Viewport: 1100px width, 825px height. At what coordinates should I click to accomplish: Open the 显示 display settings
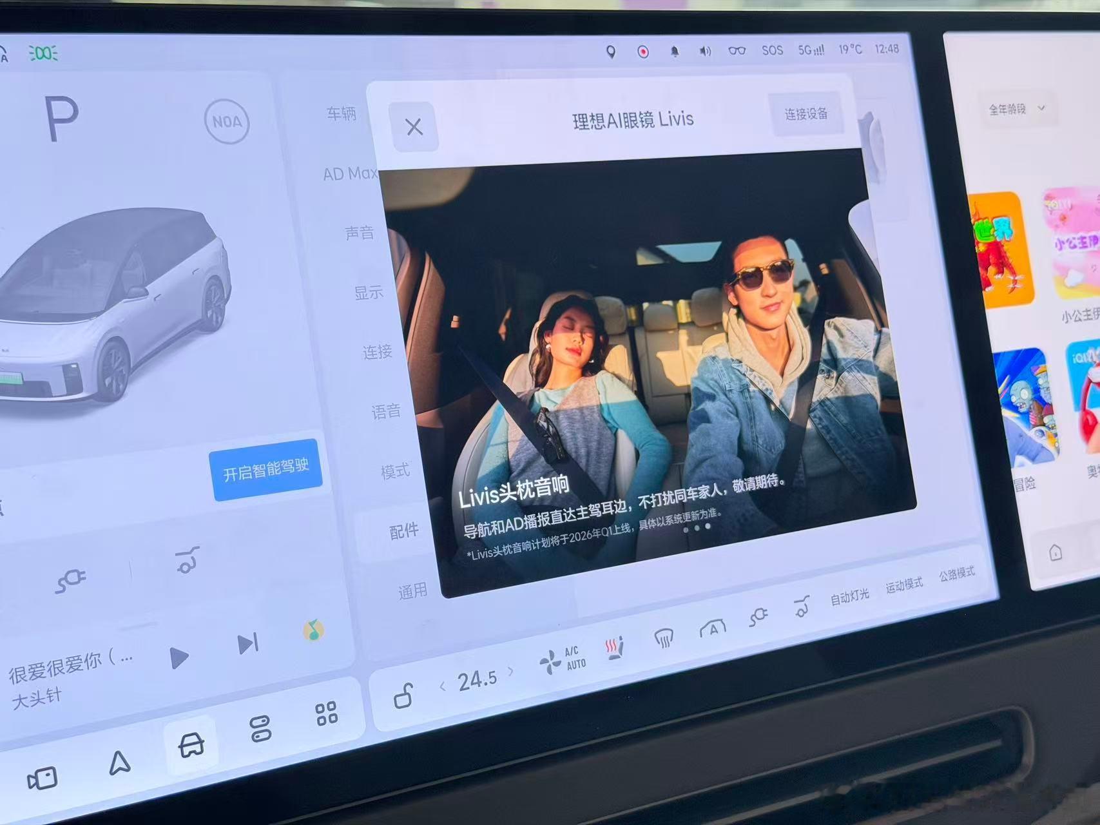369,293
